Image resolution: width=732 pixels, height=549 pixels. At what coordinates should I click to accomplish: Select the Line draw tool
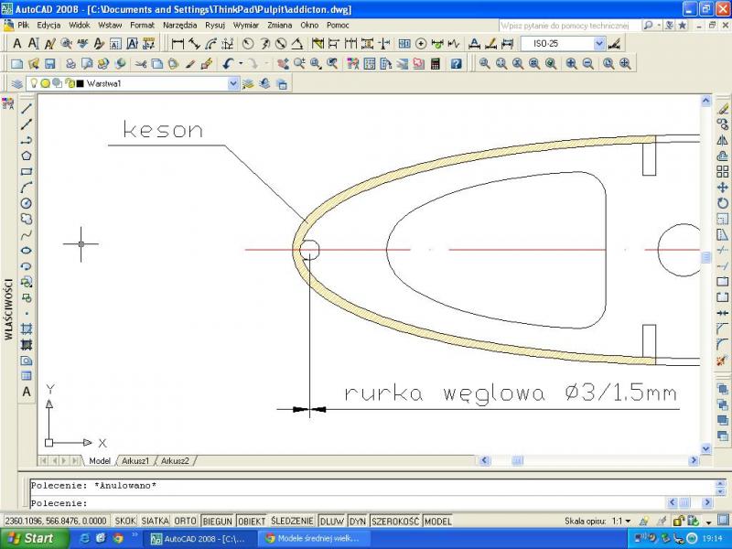(x=27, y=108)
